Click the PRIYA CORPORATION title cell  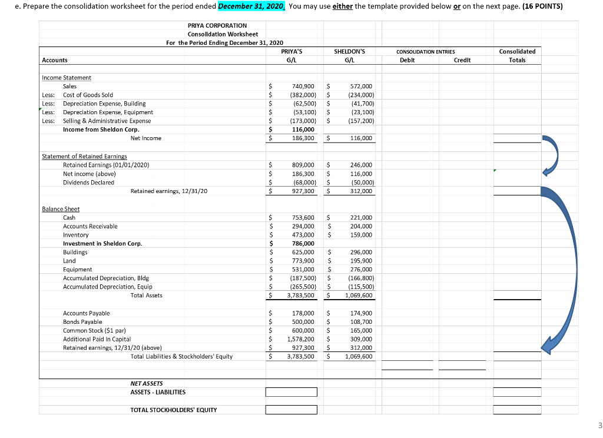tap(217, 25)
